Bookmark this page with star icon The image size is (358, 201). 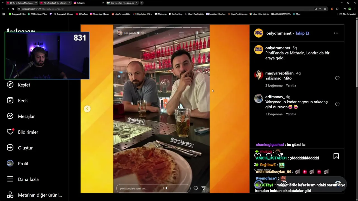coord(325,9)
